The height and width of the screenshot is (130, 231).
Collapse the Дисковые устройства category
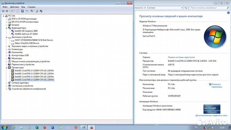[6, 37]
